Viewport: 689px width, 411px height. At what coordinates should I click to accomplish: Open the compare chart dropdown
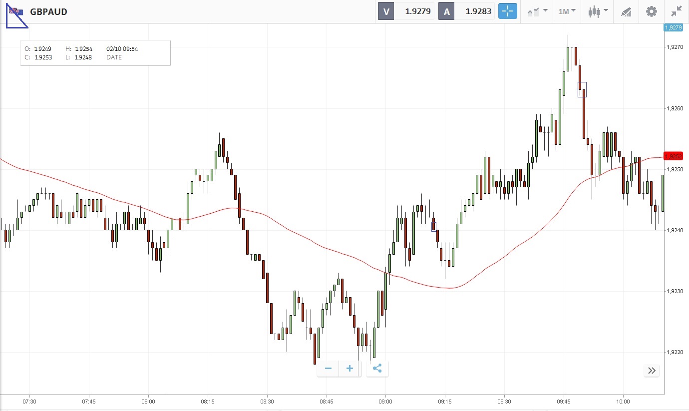point(537,11)
